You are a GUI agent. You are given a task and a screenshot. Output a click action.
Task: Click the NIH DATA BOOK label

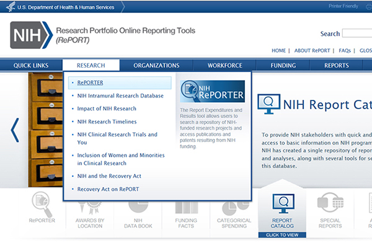138,223
